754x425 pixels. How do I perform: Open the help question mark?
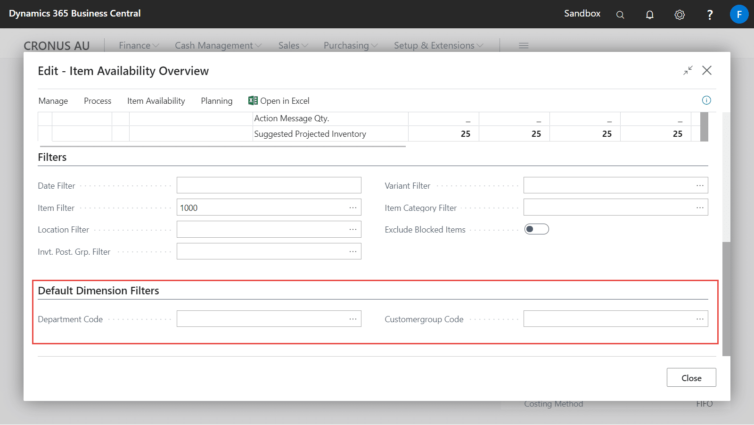[x=710, y=15]
